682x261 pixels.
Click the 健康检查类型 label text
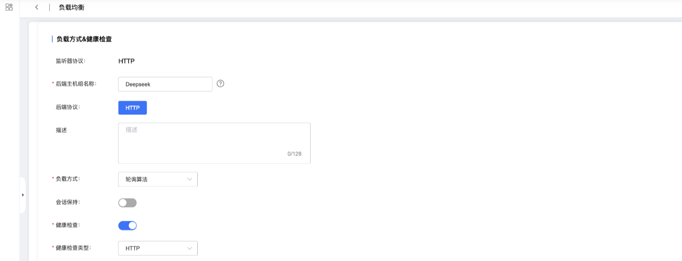[x=73, y=248]
